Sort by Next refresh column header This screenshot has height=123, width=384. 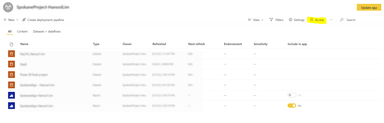[196, 44]
